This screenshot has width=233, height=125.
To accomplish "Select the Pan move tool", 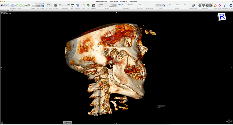I will click(x=4, y=5).
